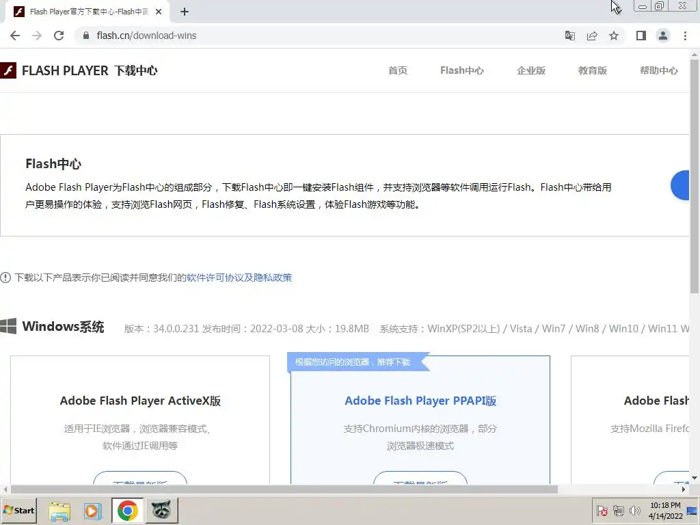Reload the page with the refresh icon
This screenshot has height=525, width=700.
pyautogui.click(x=59, y=36)
